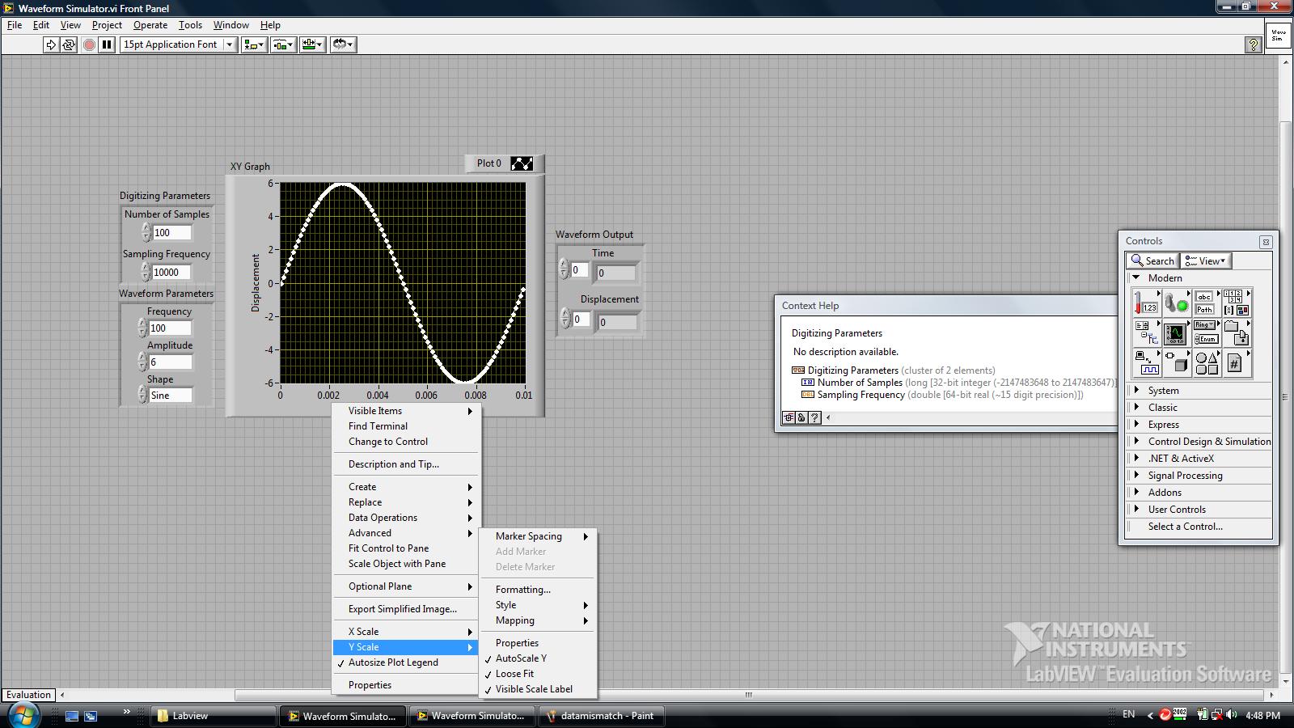Image resolution: width=1294 pixels, height=728 pixels.
Task: Open the Graph palette in Controls
Action: pyautogui.click(x=1174, y=333)
